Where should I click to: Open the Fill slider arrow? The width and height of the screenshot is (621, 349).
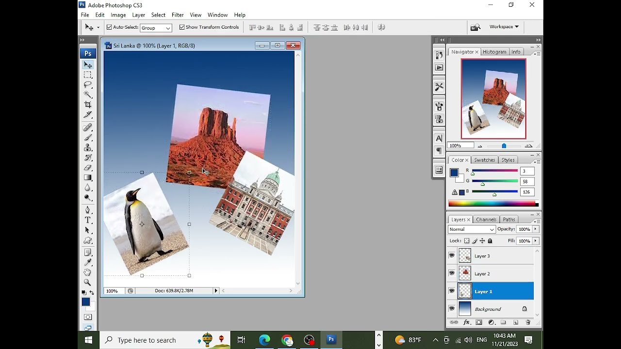[x=536, y=241]
